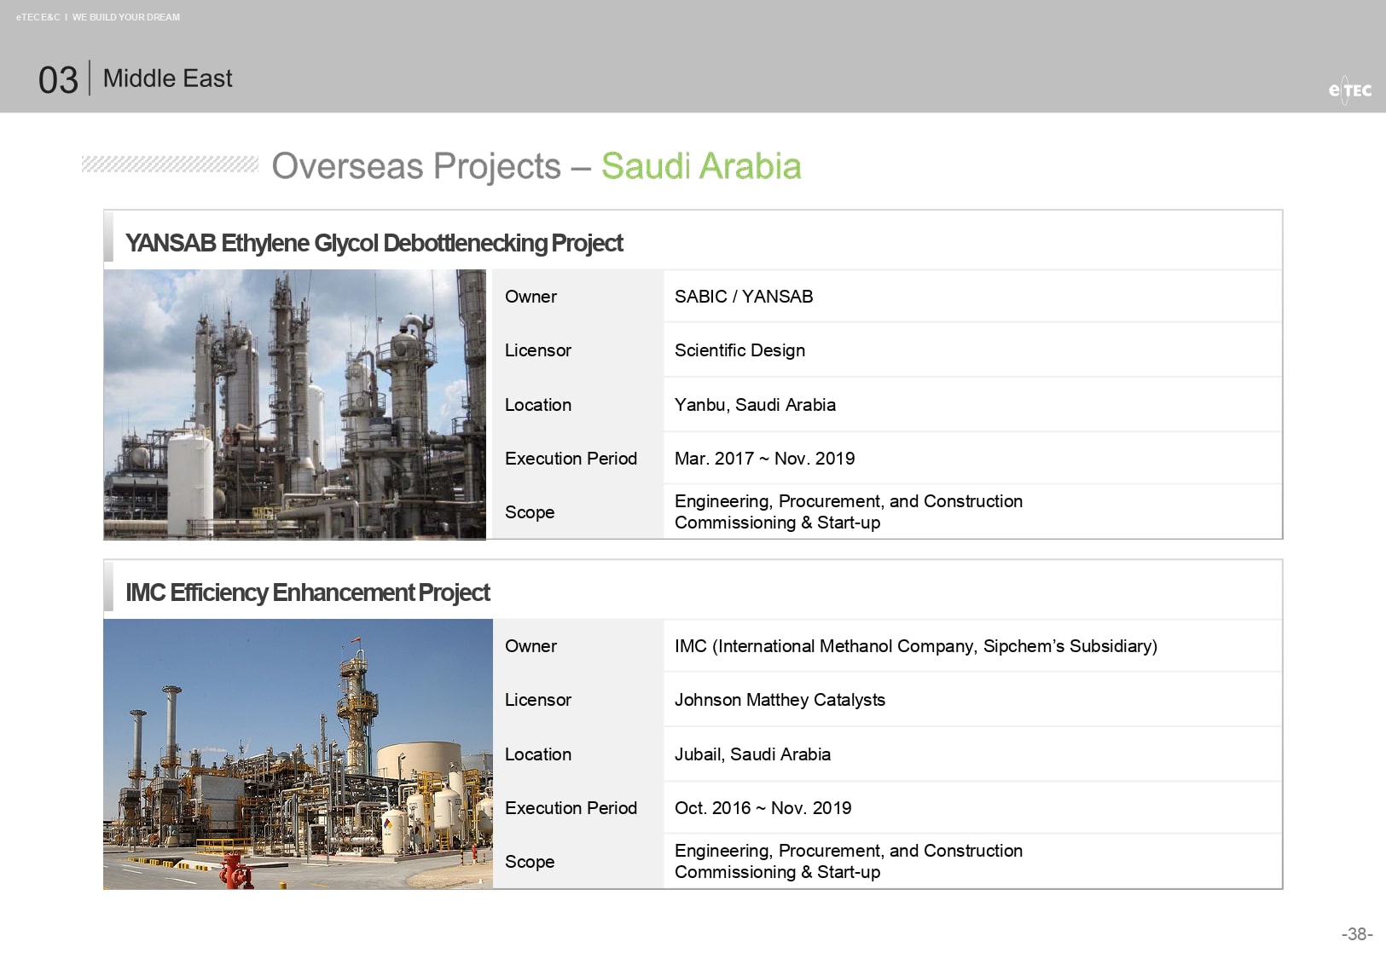
Task: Click the green 'Saudi Arabia' heading
Action: pyautogui.click(x=701, y=166)
